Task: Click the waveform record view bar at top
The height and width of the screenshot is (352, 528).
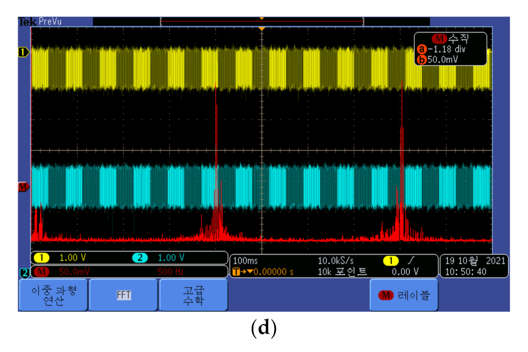Action: [x=261, y=21]
